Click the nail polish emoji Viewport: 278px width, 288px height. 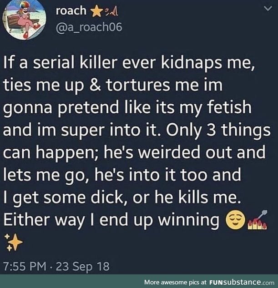(x=258, y=219)
